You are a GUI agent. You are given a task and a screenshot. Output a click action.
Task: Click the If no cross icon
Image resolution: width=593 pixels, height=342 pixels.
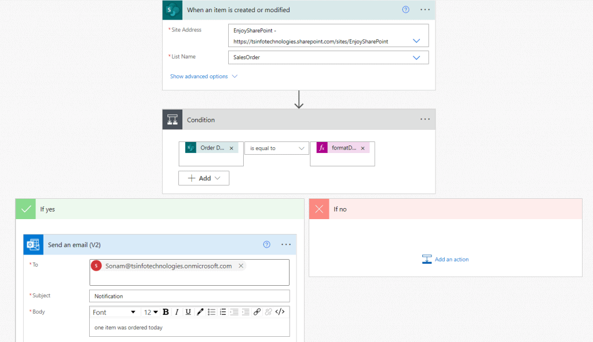(x=319, y=209)
